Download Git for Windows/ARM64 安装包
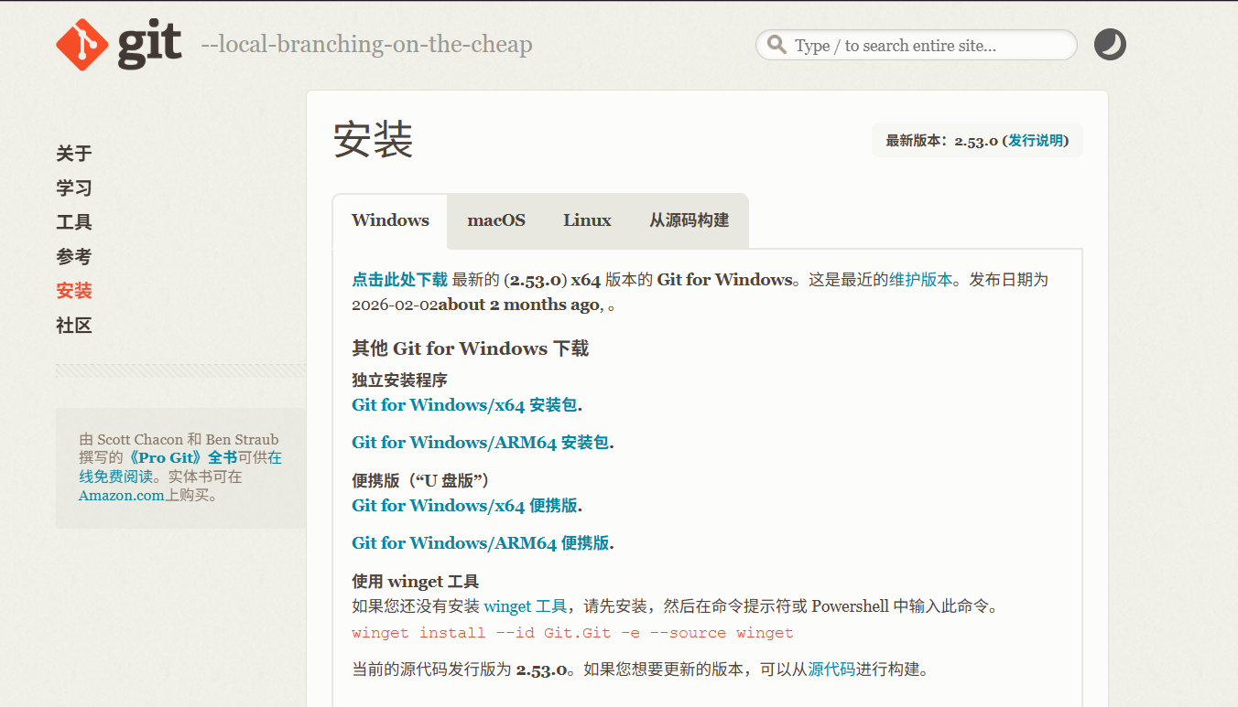1238x707 pixels. coord(481,443)
